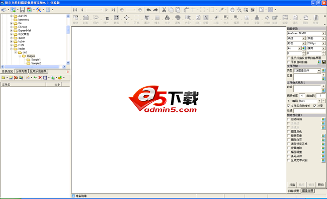Switch to the 区域识别结果 tab

pos(38,71)
